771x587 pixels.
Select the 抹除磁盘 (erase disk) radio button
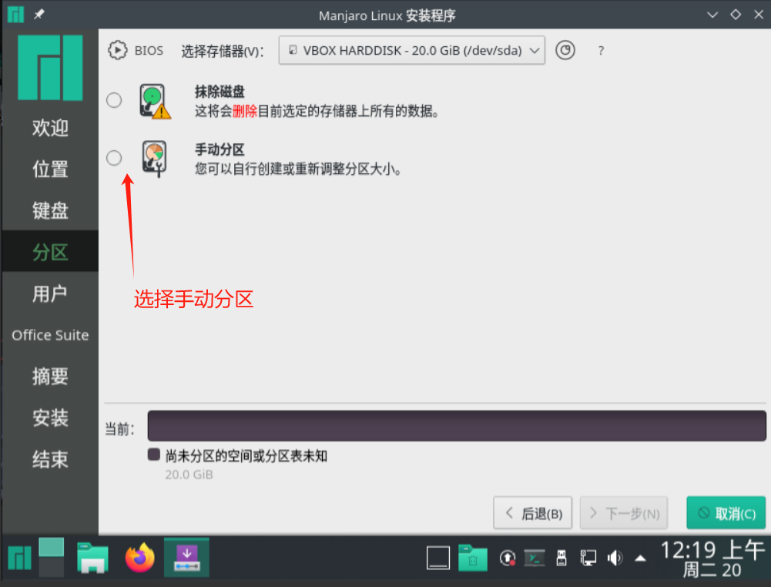pos(114,100)
